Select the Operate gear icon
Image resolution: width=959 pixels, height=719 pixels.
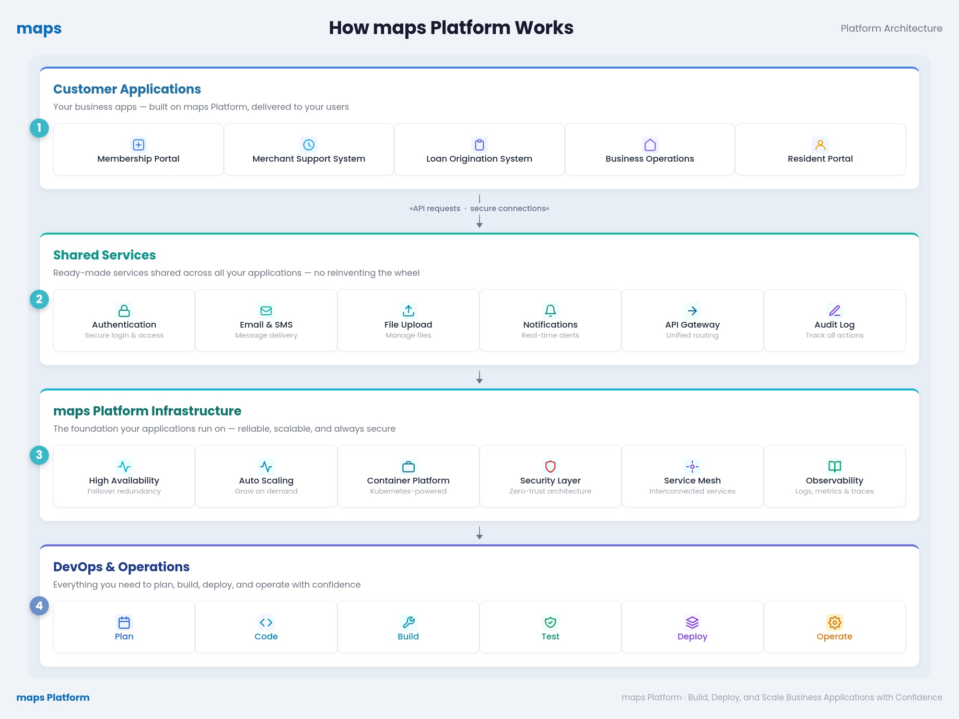click(834, 622)
